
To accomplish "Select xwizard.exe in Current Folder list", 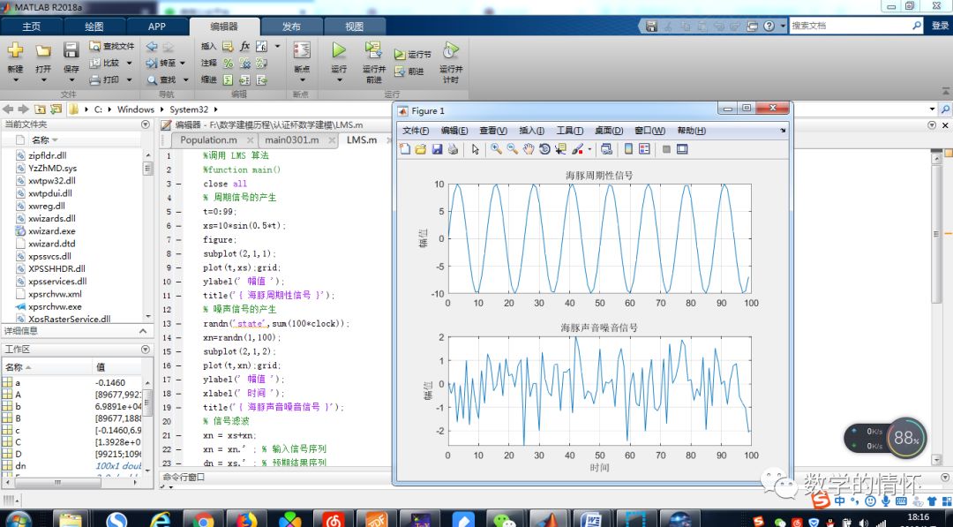I will pyautogui.click(x=52, y=231).
